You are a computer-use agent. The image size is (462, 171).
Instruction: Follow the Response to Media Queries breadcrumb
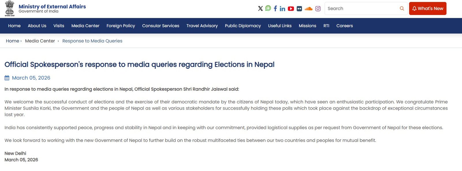92,41
